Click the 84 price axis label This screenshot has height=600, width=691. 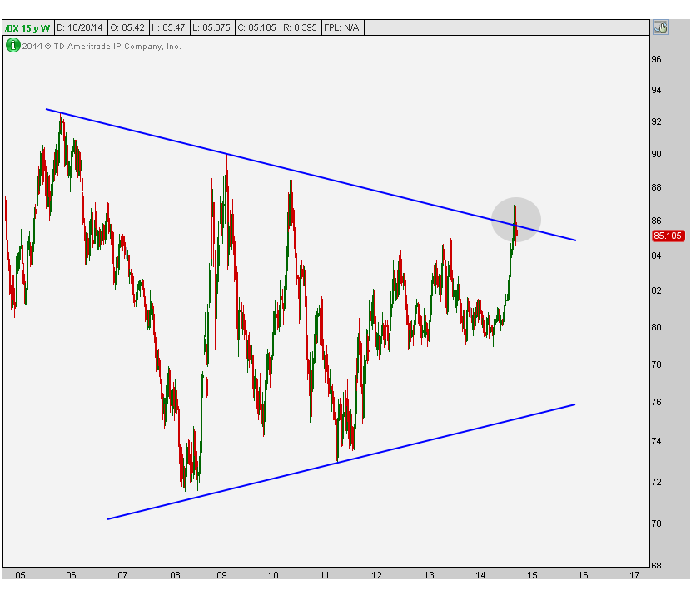[657, 255]
